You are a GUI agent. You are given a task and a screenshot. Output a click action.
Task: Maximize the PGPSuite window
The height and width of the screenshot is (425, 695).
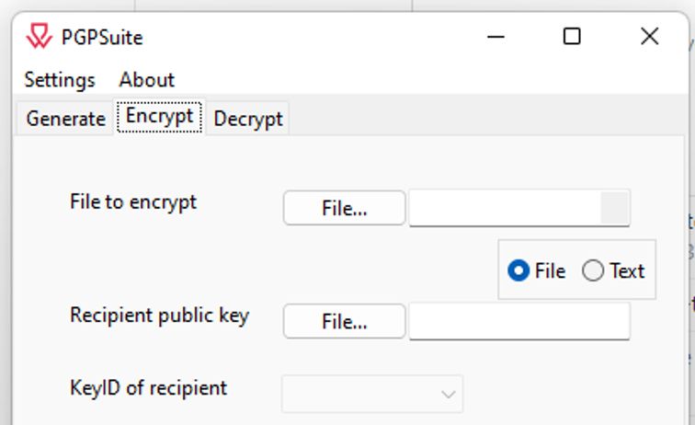(572, 37)
